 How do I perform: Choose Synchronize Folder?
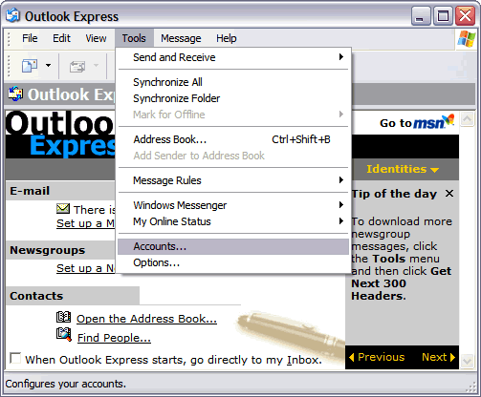pos(233,98)
